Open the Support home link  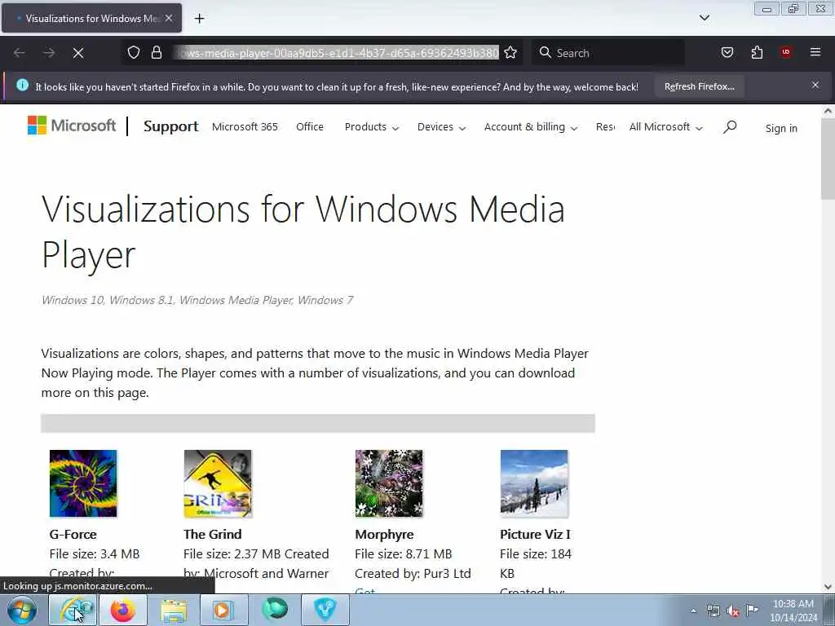click(171, 126)
